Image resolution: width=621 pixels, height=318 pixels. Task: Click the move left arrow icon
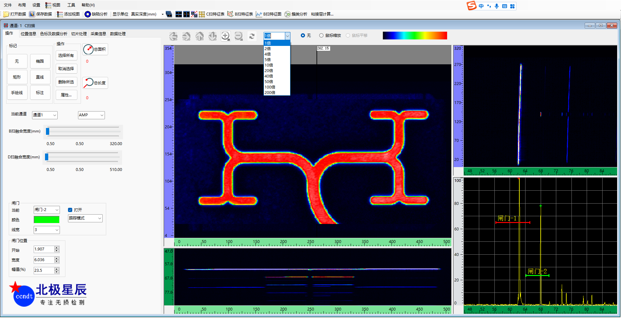pyautogui.click(x=173, y=36)
